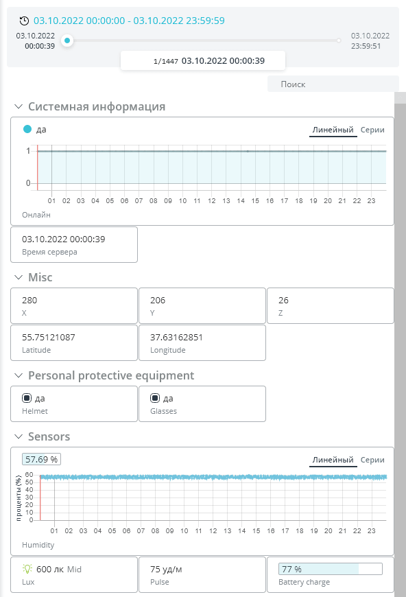Toggle the Glasses status checkbox
Viewport: 406px width, 597px height.
coord(155,398)
